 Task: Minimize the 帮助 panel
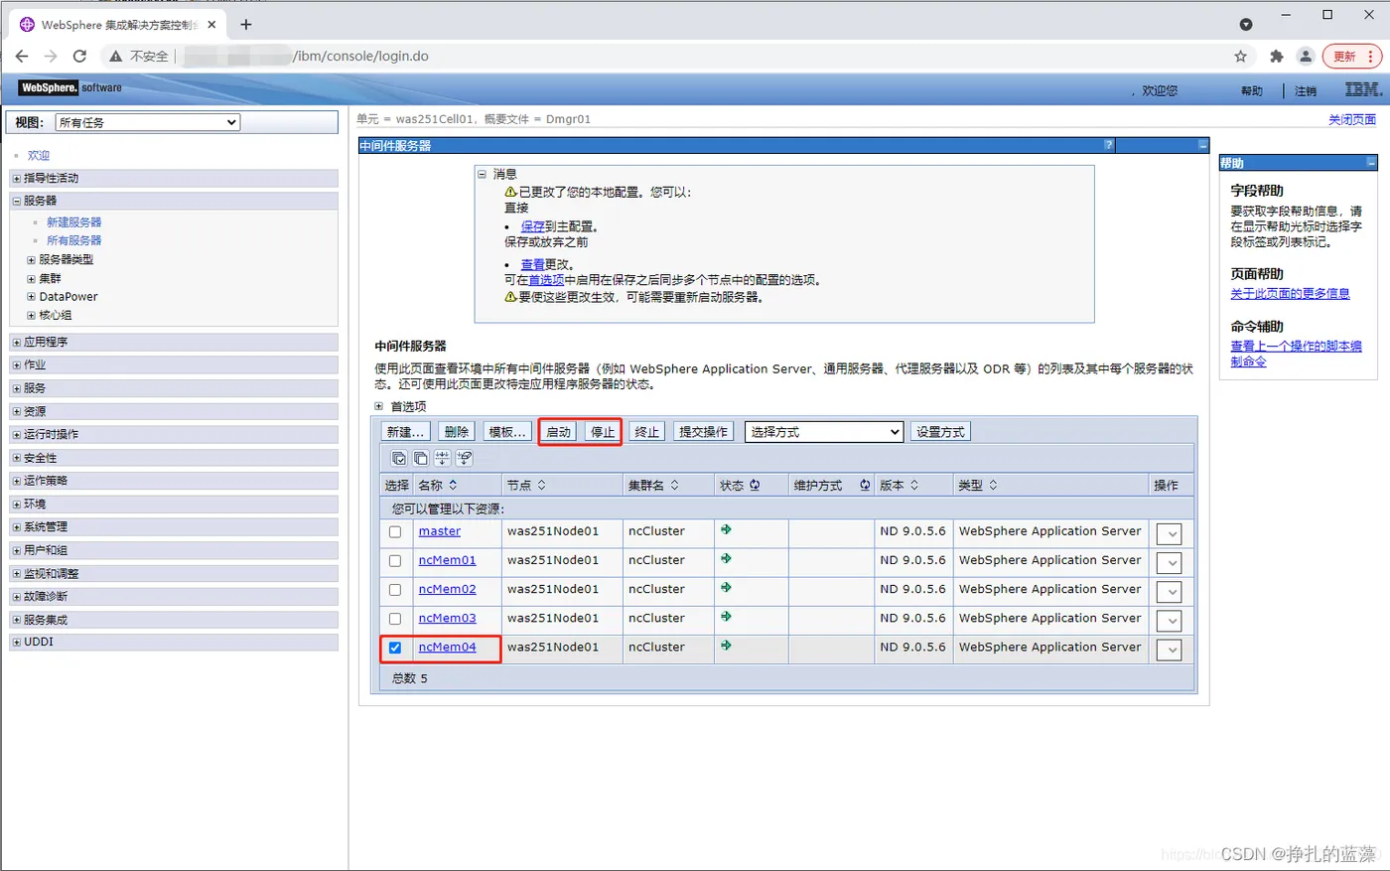[1371, 162]
